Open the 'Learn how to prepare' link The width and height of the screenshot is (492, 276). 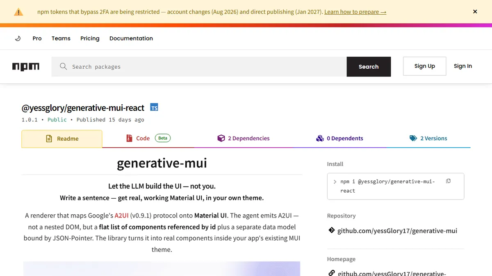click(355, 12)
